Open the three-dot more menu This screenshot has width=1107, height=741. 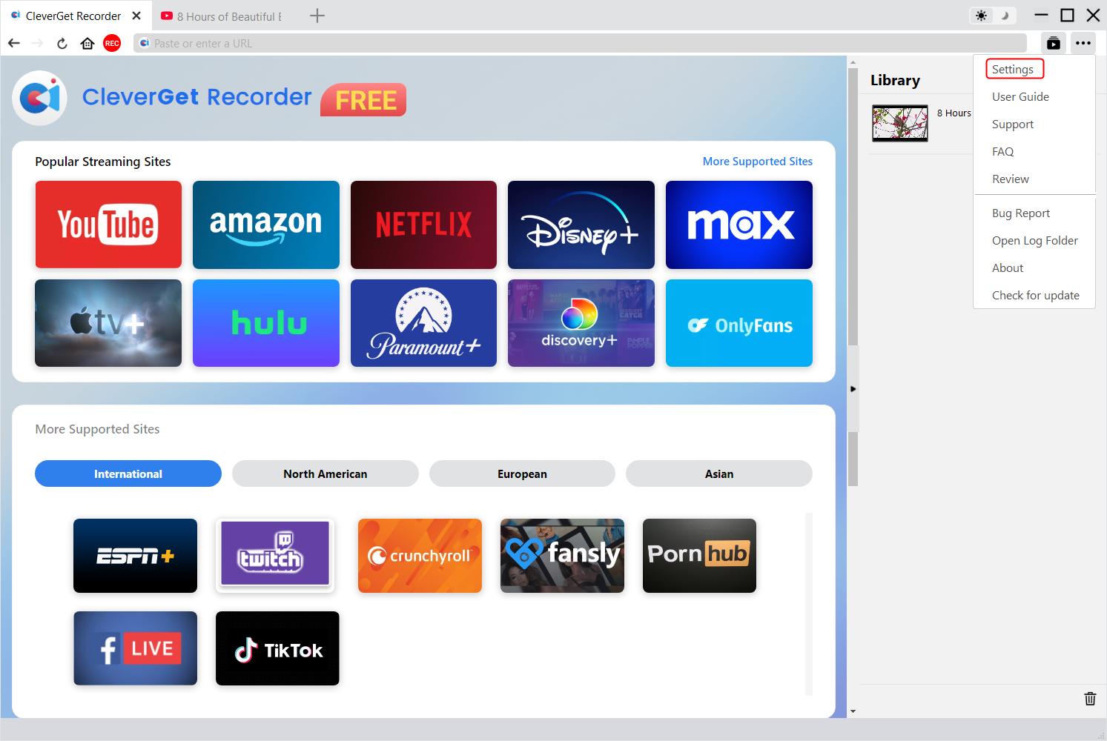(1083, 43)
